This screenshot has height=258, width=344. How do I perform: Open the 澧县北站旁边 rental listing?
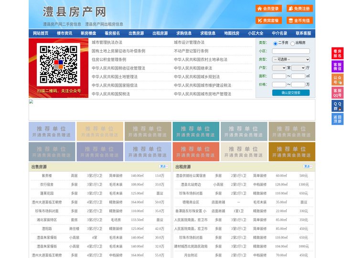click(x=191, y=184)
